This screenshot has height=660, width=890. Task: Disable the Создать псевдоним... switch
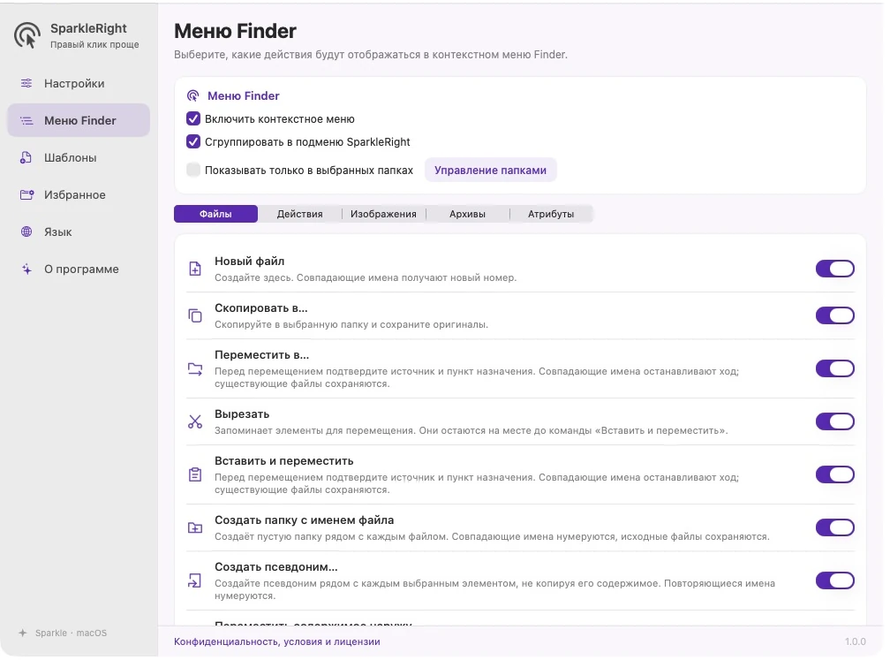tap(835, 580)
